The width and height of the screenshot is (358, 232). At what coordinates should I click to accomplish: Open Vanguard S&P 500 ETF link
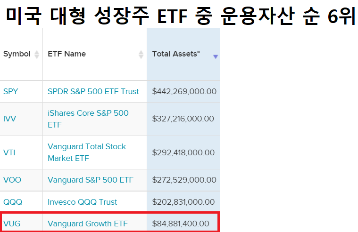tap(91, 180)
